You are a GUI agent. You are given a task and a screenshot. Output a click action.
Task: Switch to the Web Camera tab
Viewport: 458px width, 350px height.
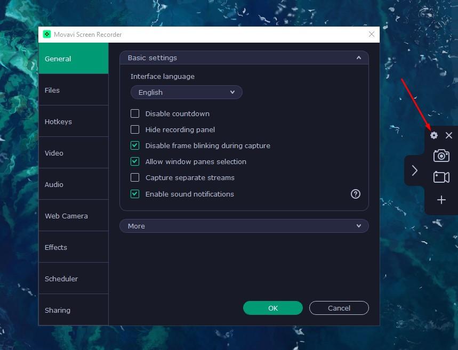[x=74, y=216]
